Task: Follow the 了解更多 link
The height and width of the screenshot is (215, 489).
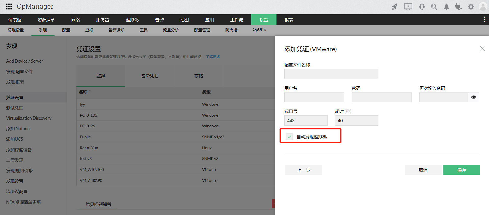Action: pyautogui.click(x=213, y=57)
